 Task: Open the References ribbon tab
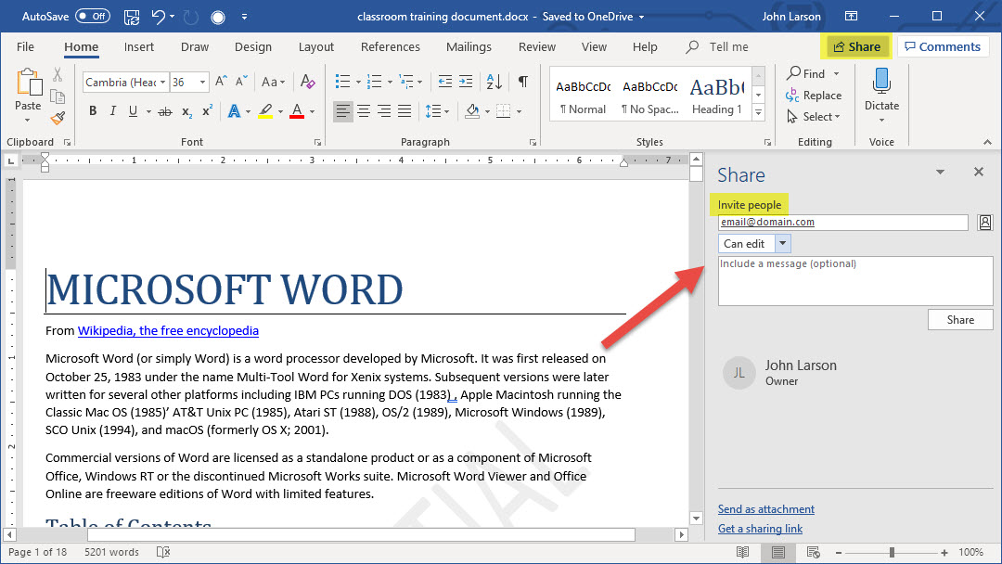click(390, 47)
